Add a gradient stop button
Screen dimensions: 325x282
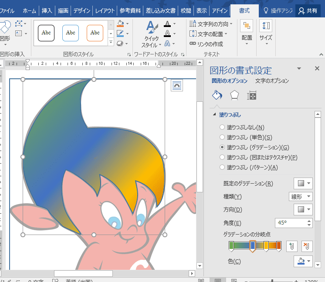pos(291,246)
